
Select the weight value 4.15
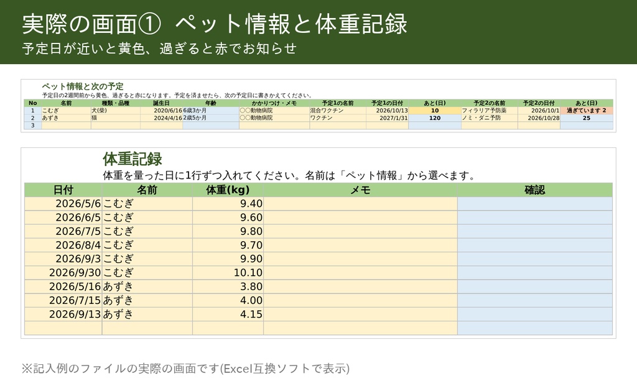point(228,314)
